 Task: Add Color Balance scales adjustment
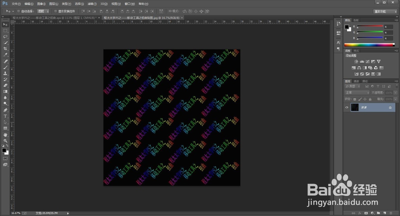359,68
